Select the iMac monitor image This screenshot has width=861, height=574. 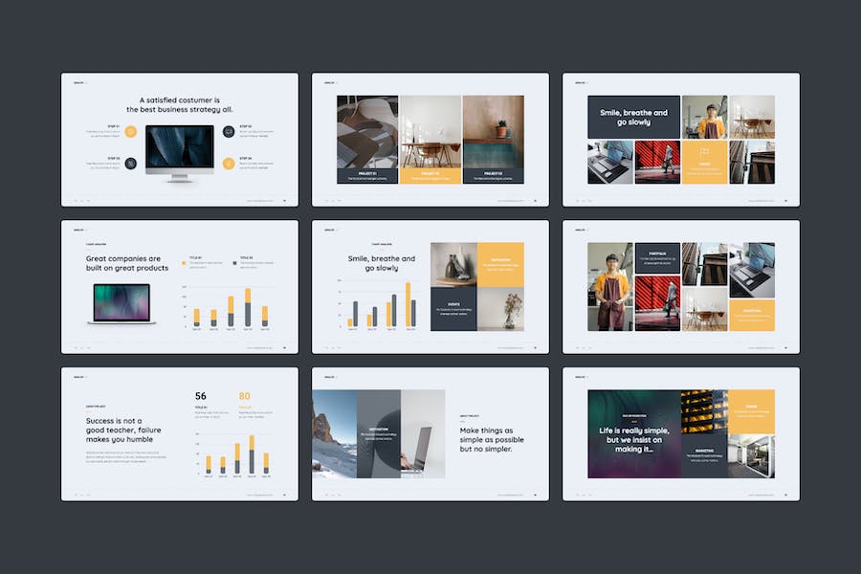point(180,151)
